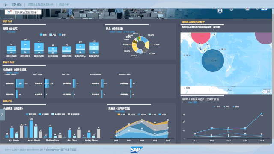The width and height of the screenshot is (274, 154).
Task: Click the SuccessFactors sf logo
Action: pos(9,12)
